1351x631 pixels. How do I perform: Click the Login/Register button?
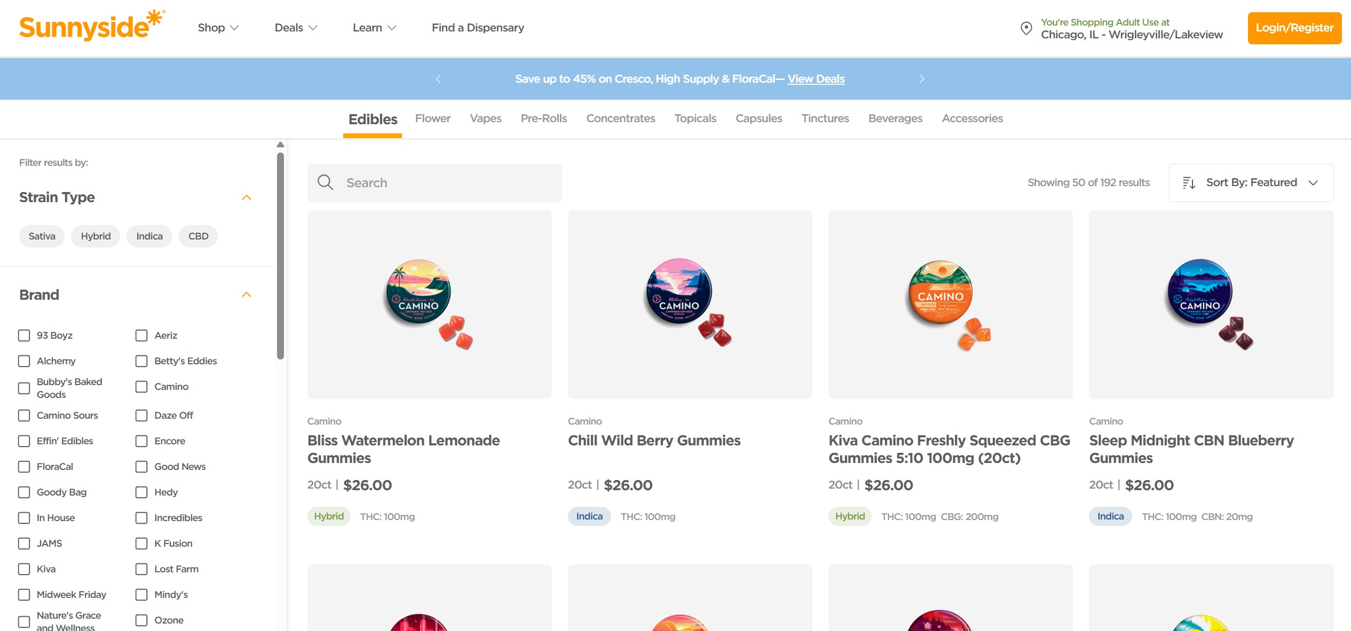pyautogui.click(x=1294, y=28)
